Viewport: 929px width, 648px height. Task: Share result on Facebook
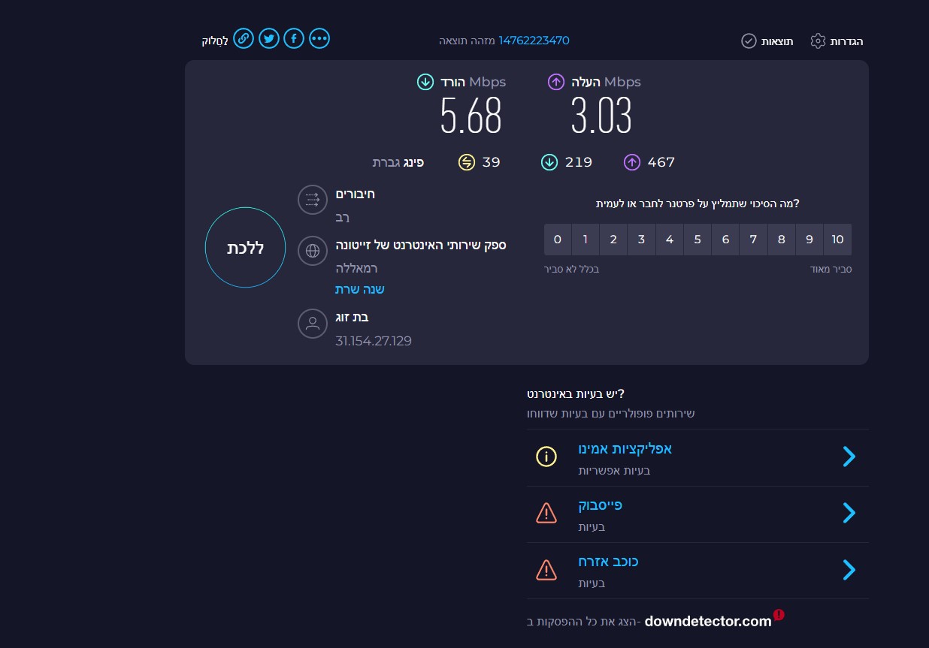294,38
